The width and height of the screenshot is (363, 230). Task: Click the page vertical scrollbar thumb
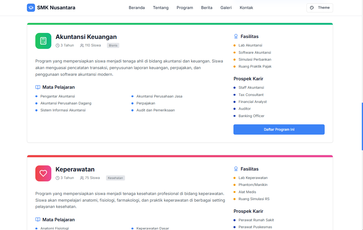[x=362, y=126]
